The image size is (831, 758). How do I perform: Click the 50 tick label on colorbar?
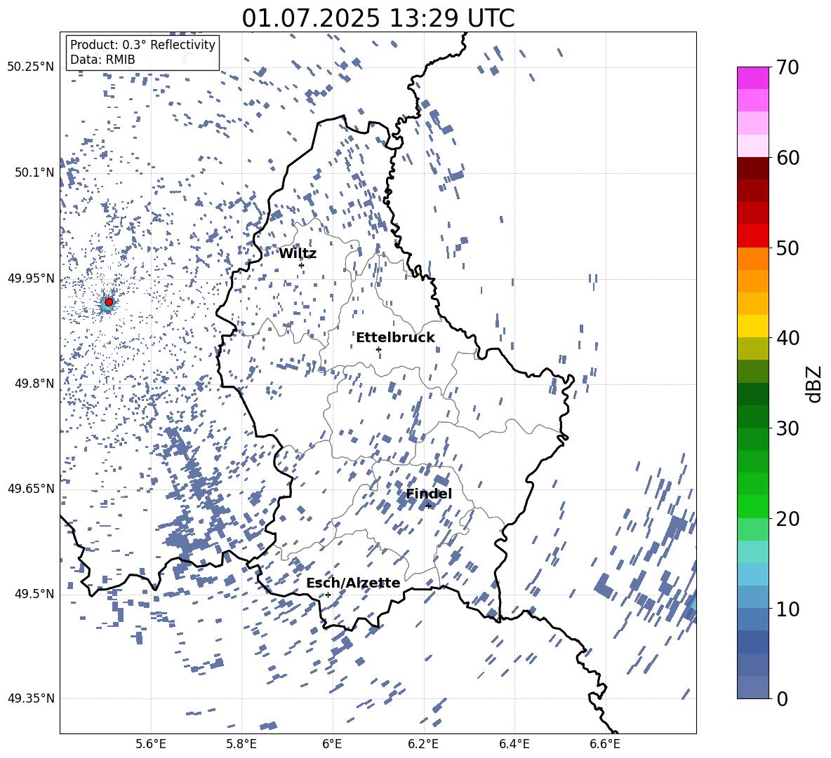click(787, 248)
